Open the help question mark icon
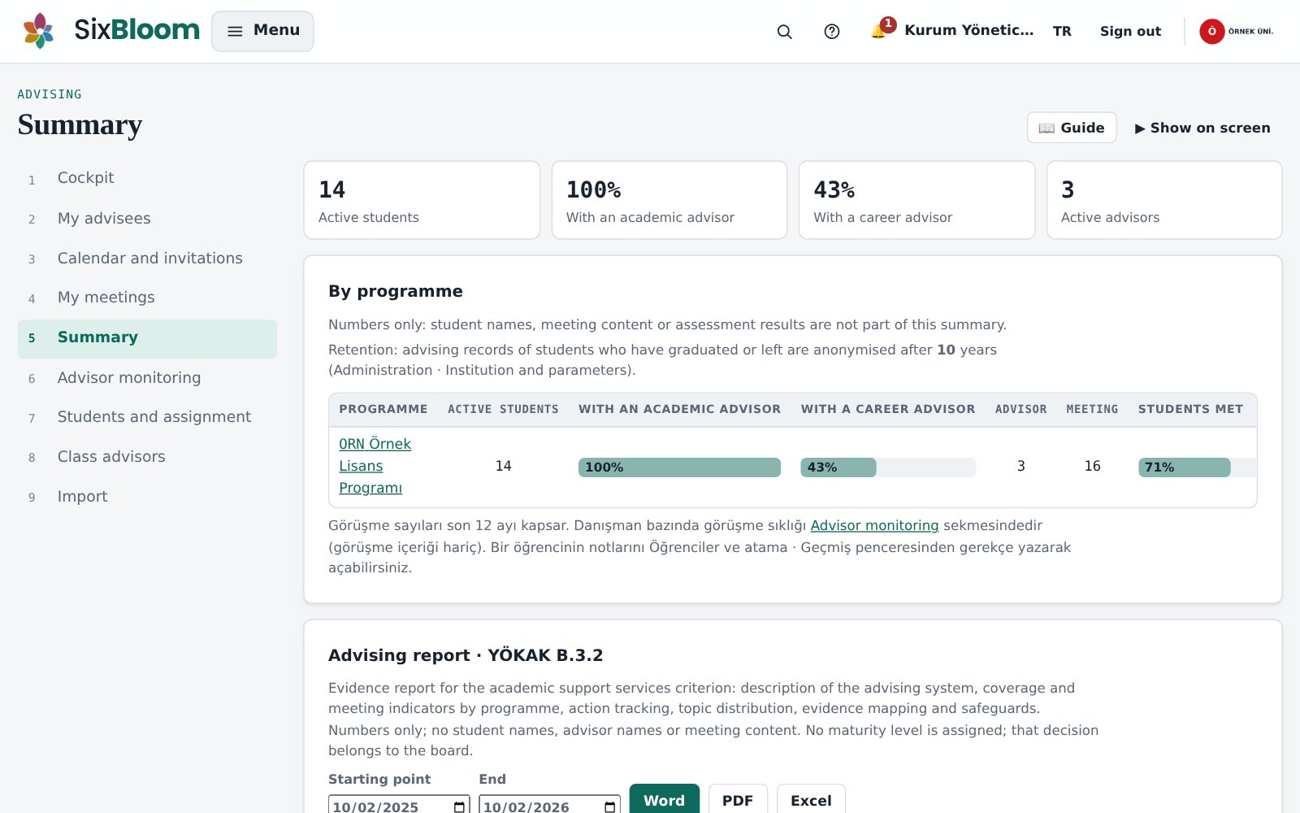This screenshot has height=813, width=1300. coord(831,31)
